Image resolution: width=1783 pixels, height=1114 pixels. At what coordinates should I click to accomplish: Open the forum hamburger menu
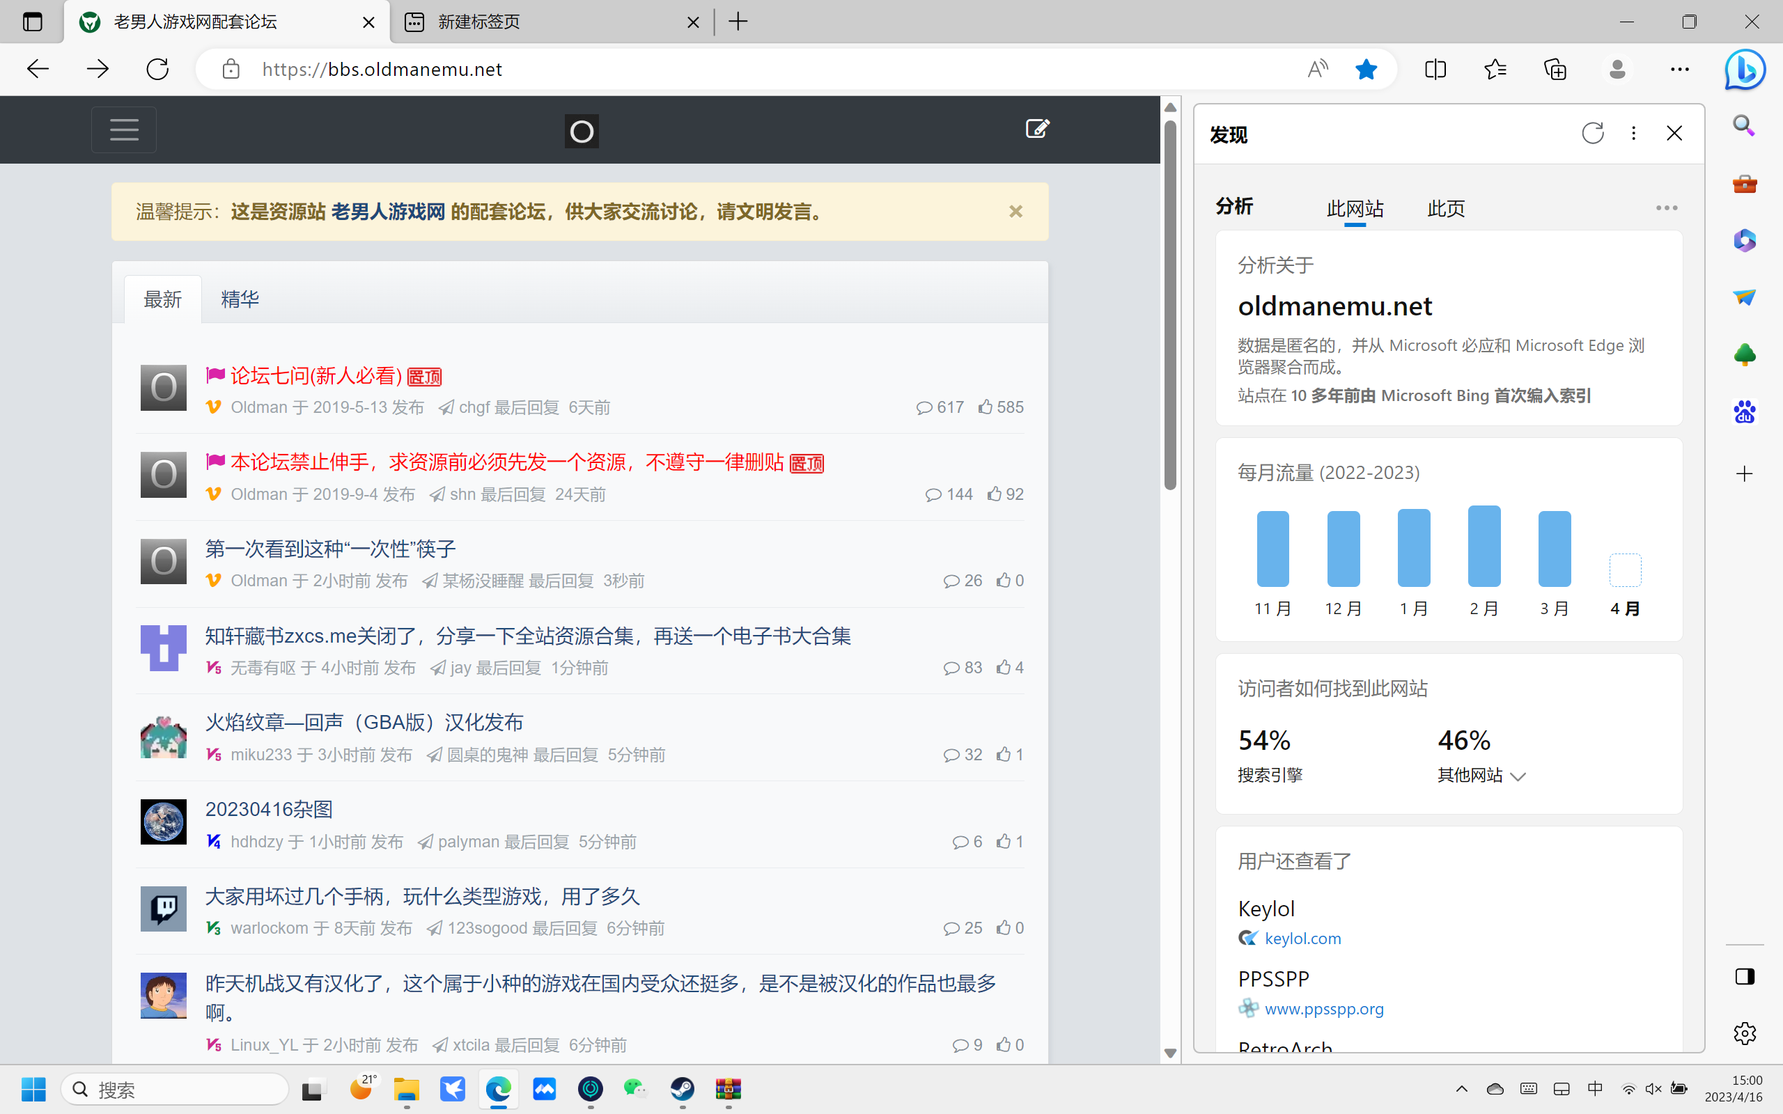[124, 130]
